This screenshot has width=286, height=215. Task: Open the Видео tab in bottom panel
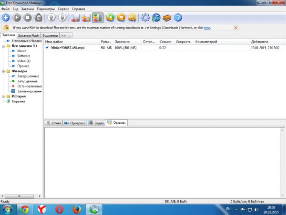point(96,123)
